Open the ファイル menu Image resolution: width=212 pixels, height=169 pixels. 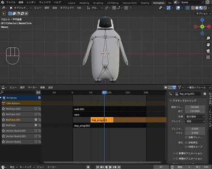coord(11,2)
